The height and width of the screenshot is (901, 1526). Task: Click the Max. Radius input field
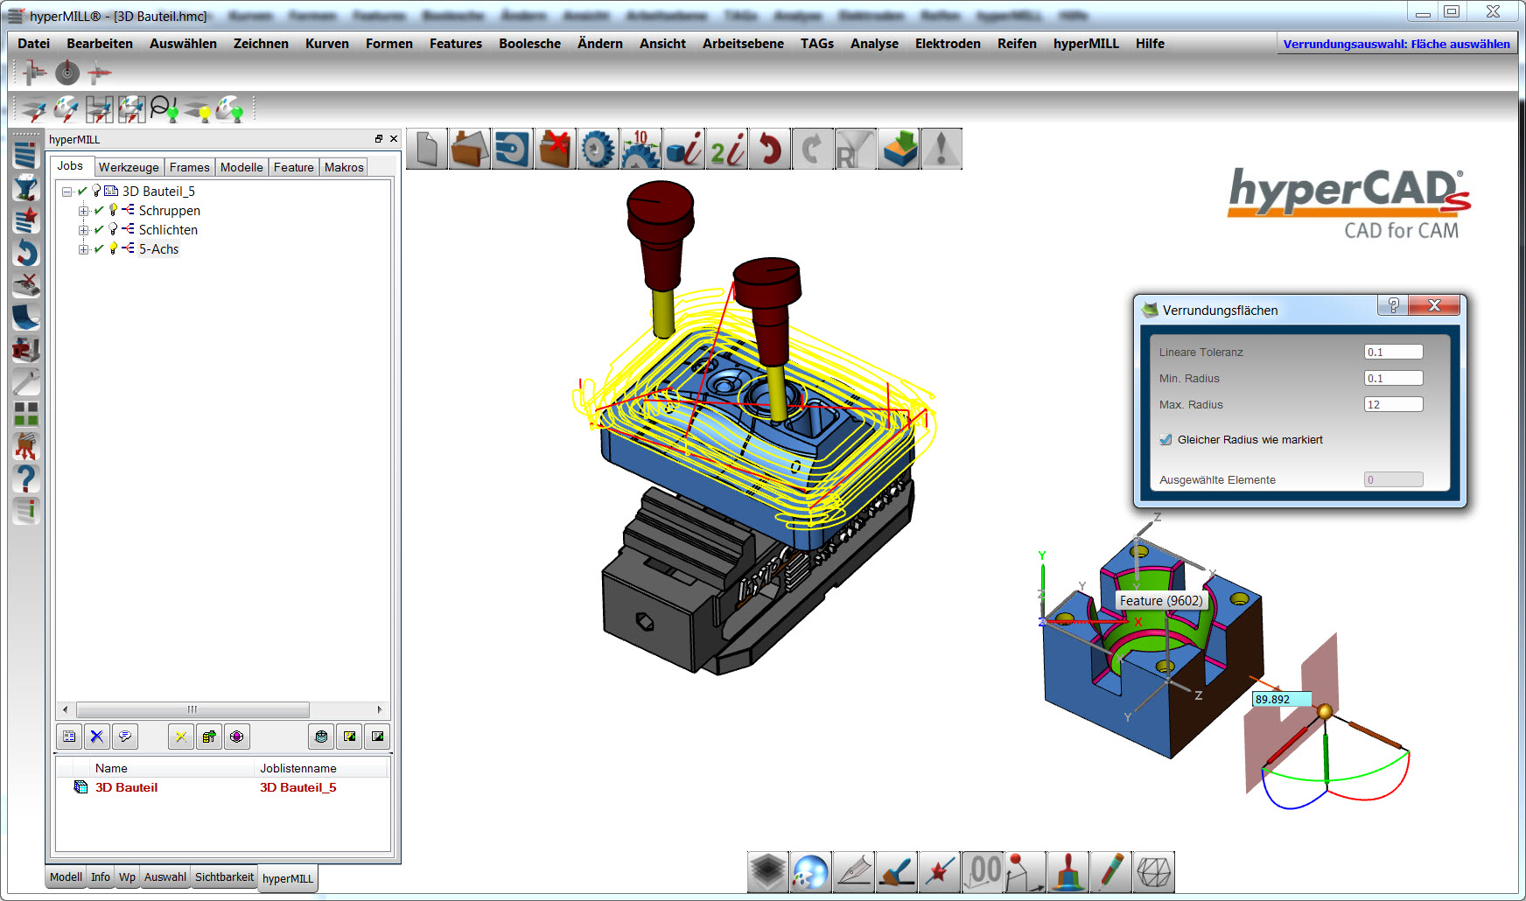pyautogui.click(x=1393, y=404)
